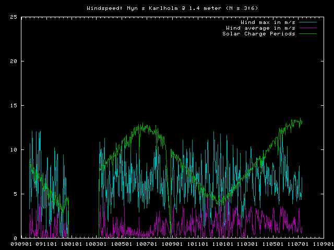Pick the 100101 date tick label
This screenshot has width=334, height=250.
[71, 244]
